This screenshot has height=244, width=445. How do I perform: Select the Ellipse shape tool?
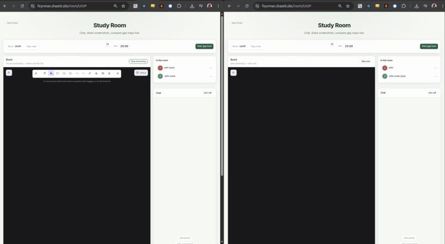pyautogui.click(x=71, y=73)
